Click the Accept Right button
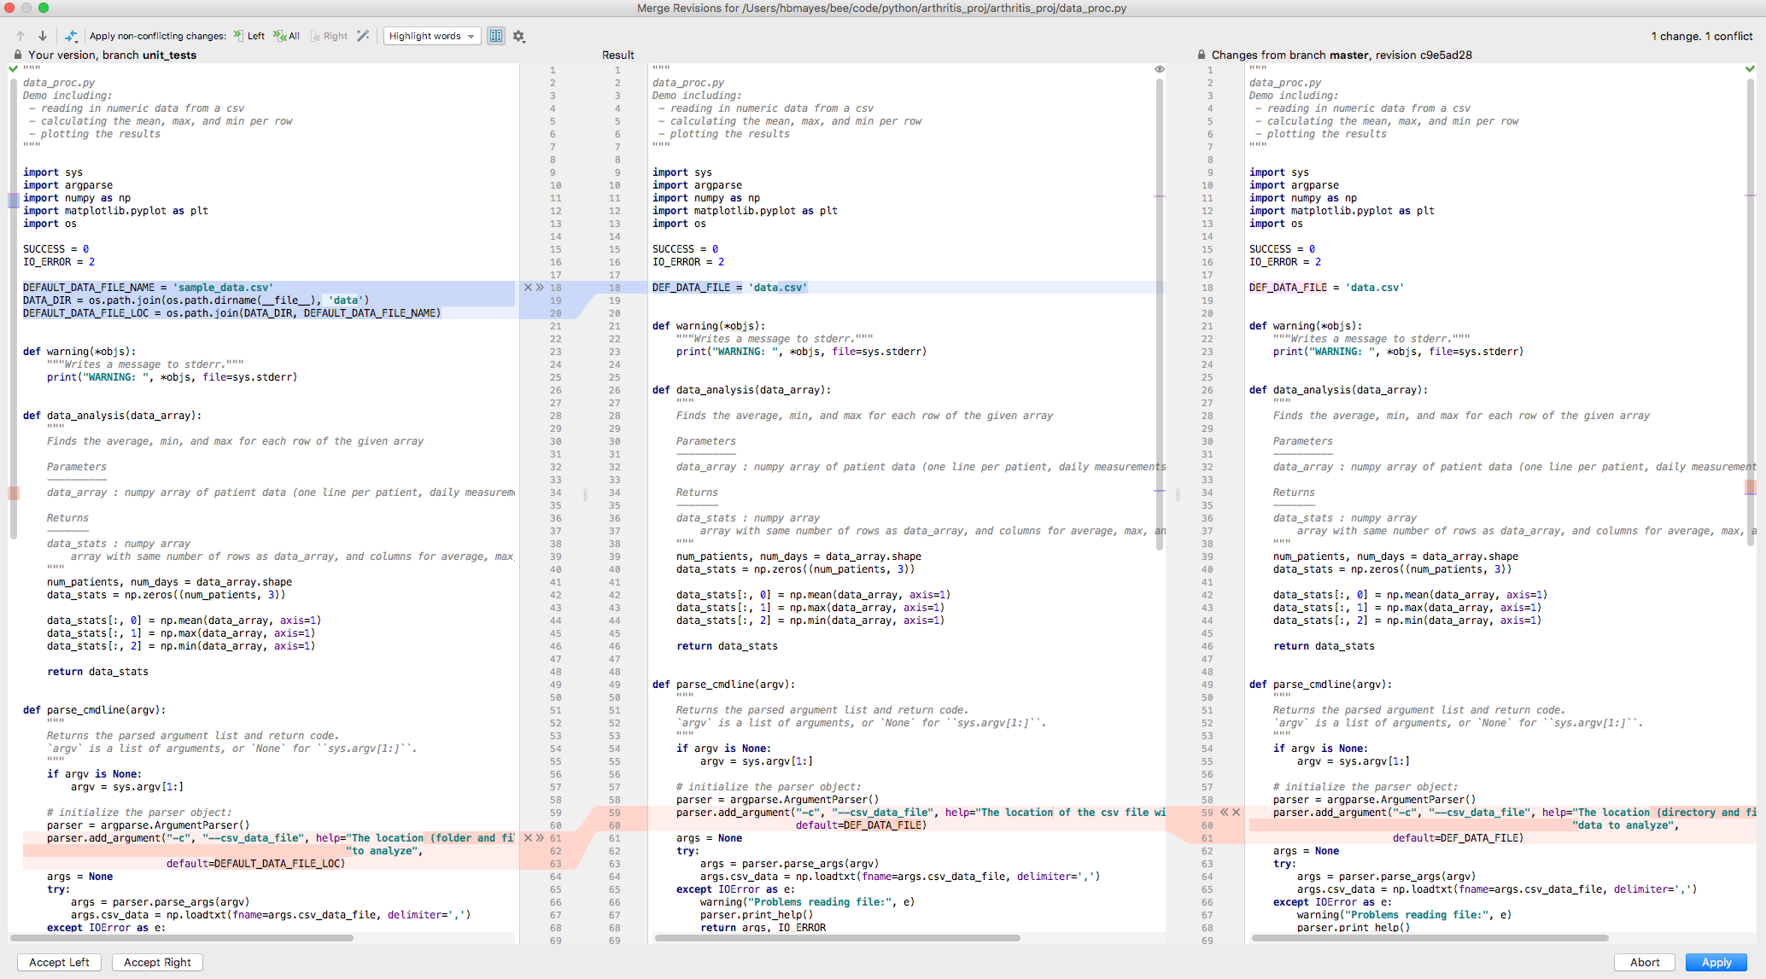 click(x=157, y=962)
